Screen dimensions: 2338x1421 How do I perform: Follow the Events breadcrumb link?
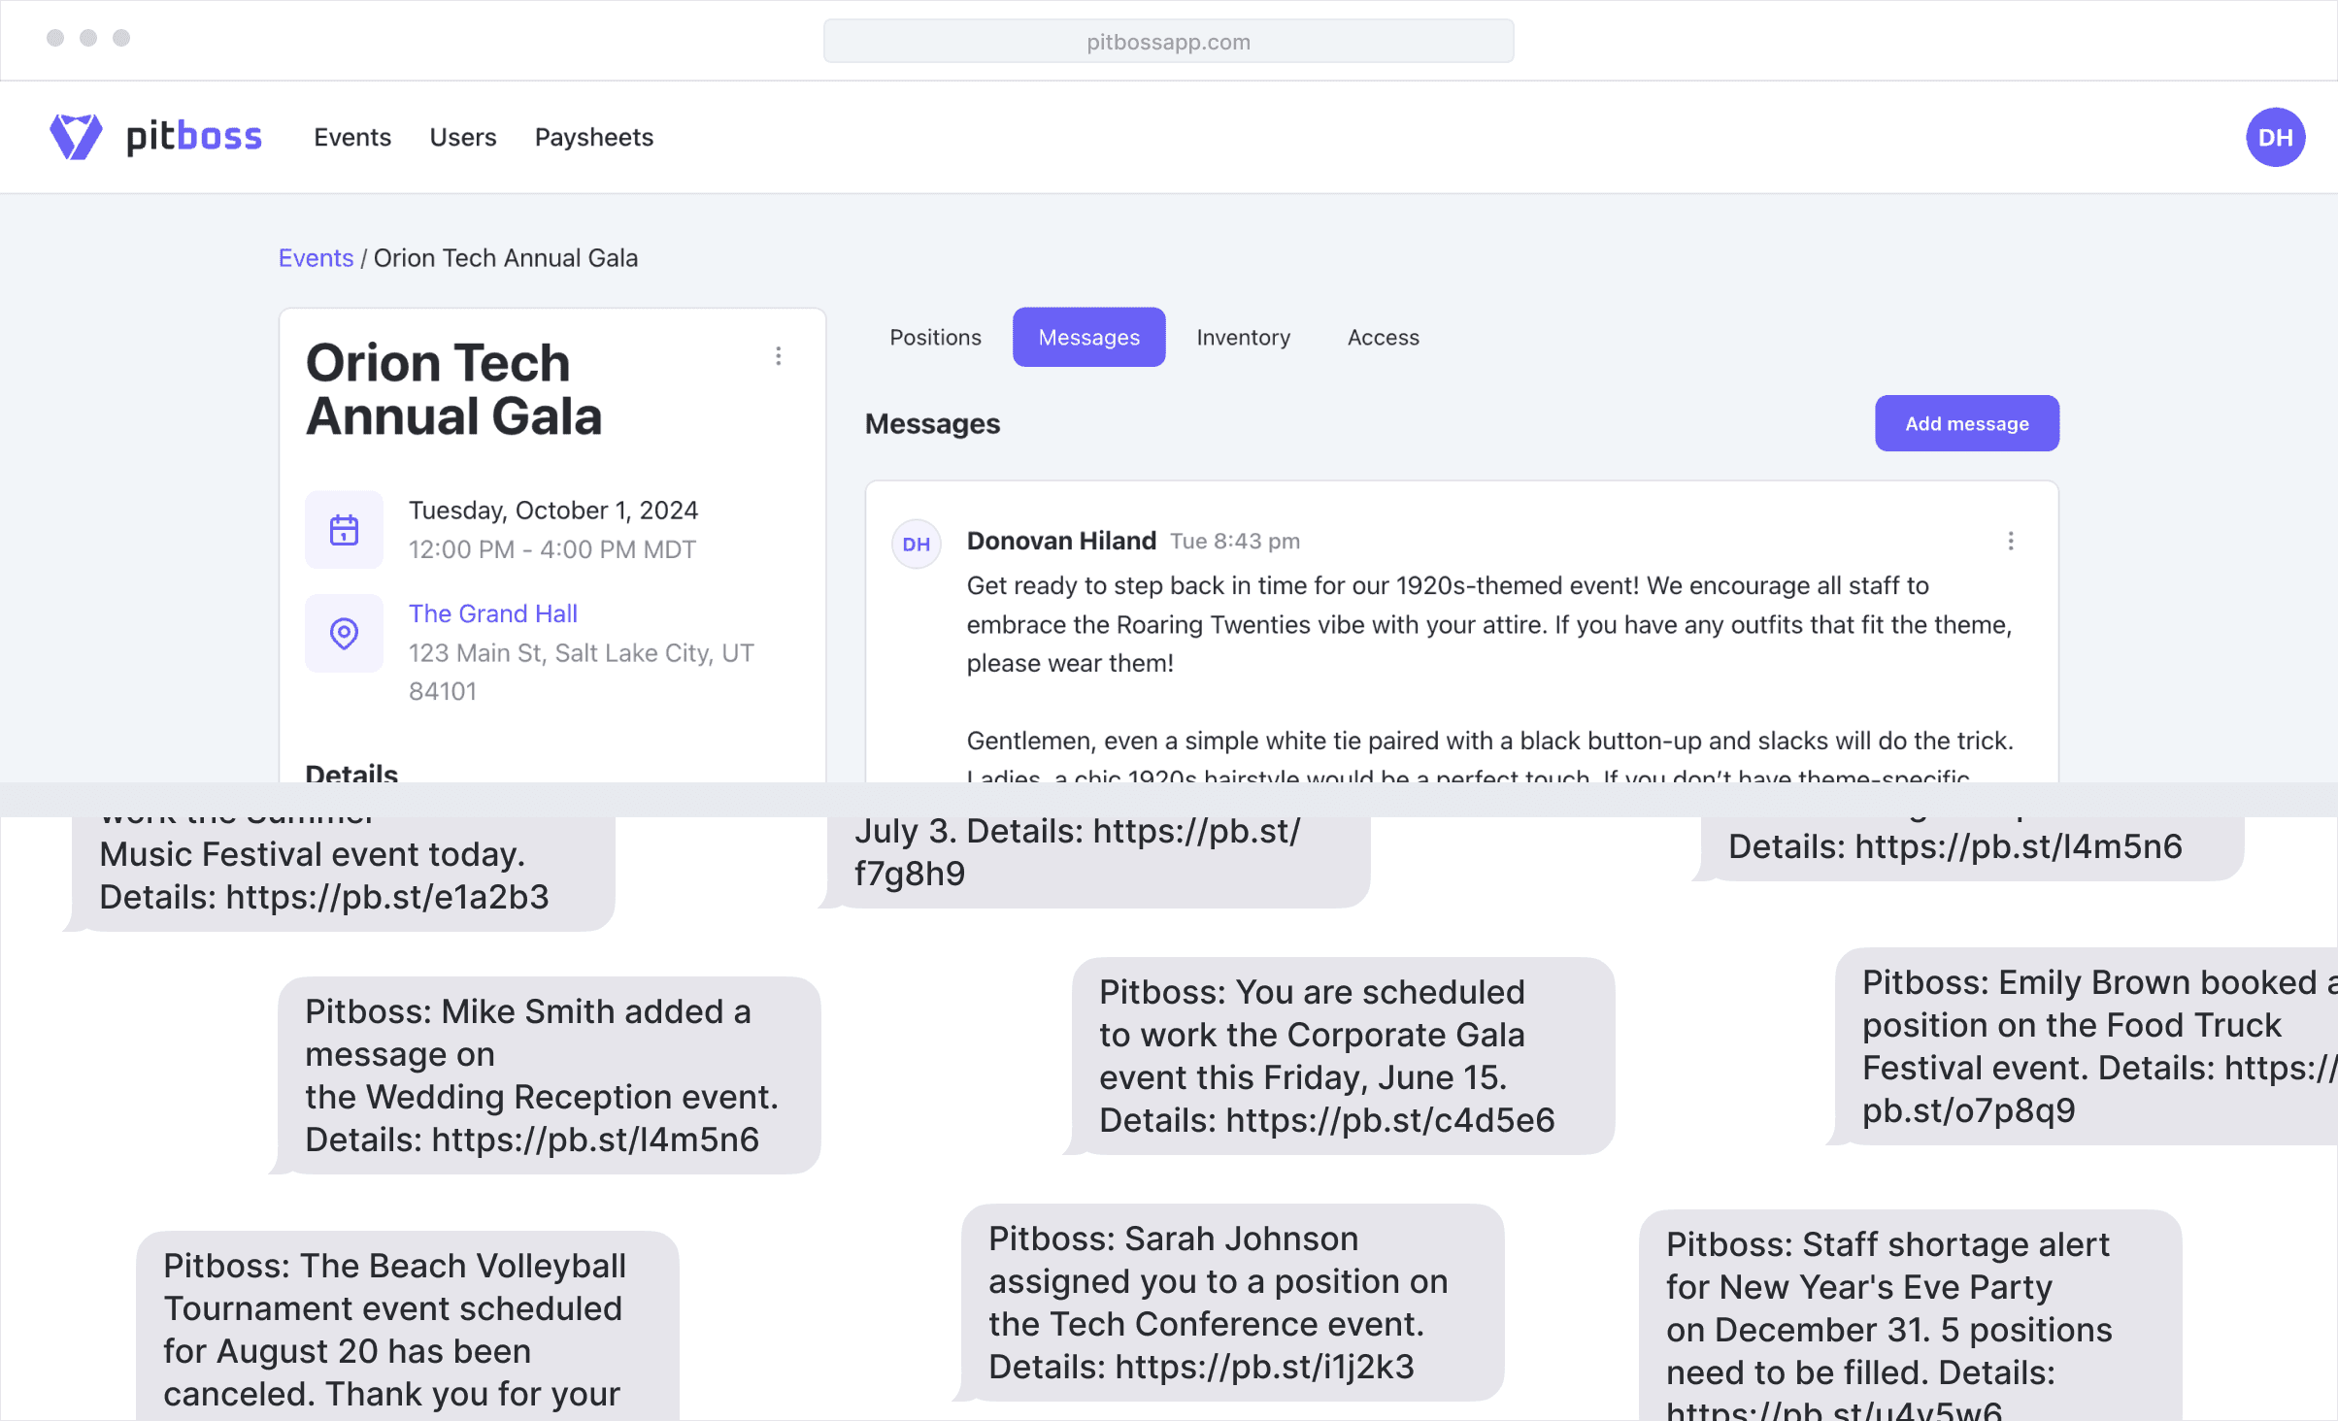[x=316, y=258]
